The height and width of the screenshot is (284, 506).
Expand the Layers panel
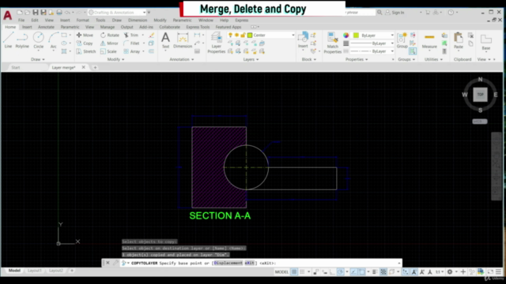[251, 59]
